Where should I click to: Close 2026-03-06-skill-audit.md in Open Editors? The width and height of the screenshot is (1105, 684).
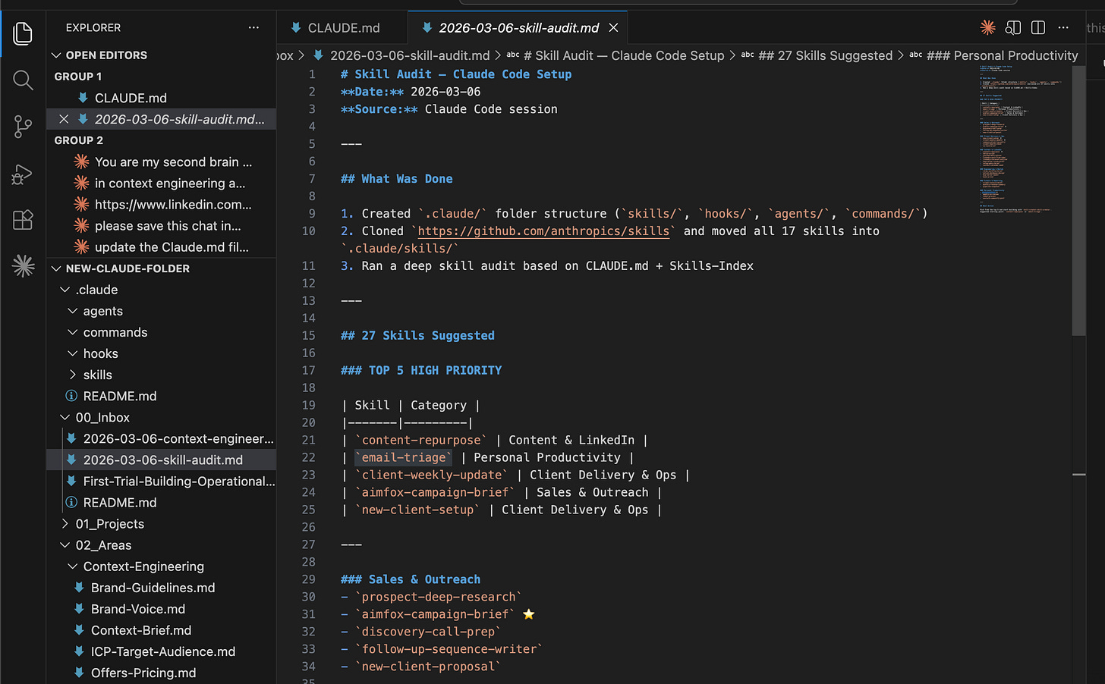pos(64,119)
